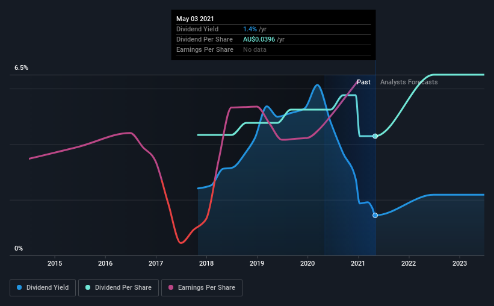Click the 2017 x-axis label
Image resolution: width=494 pixels, height=306 pixels.
tap(156, 263)
